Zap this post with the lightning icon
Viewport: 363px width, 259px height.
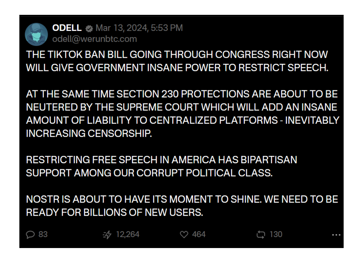[x=107, y=234]
